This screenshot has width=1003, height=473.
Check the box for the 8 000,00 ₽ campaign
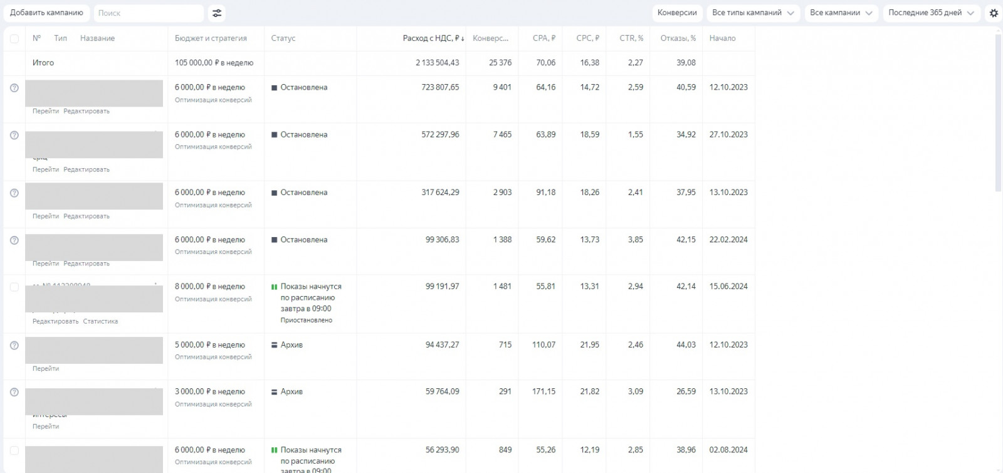pos(14,287)
